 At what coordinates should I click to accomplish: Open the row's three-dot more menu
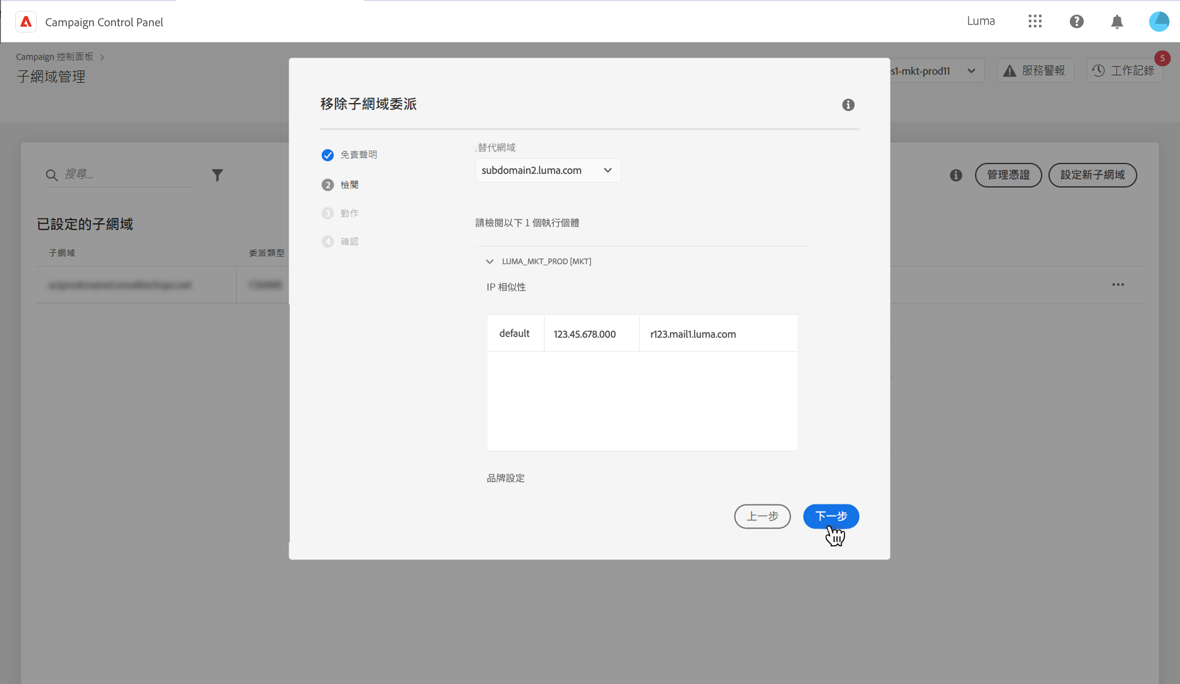[x=1118, y=285]
